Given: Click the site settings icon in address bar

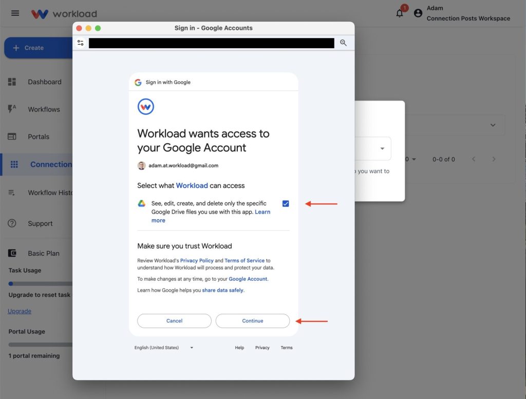Looking at the screenshot, I should pos(81,43).
